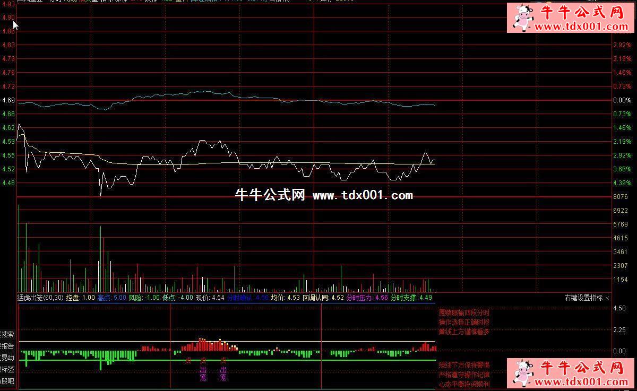
Task: Click the 8076 volume axis label
Action: (x=621, y=197)
